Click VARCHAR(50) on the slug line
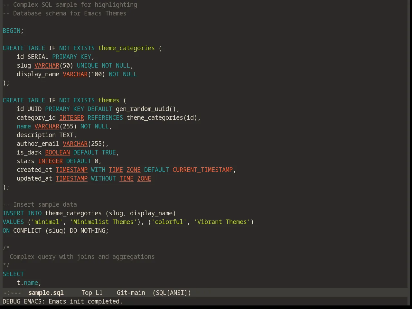This screenshot has height=309, width=412. click(54, 65)
